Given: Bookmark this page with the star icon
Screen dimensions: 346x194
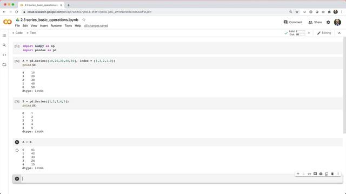Looking at the screenshot, I should (297, 12).
